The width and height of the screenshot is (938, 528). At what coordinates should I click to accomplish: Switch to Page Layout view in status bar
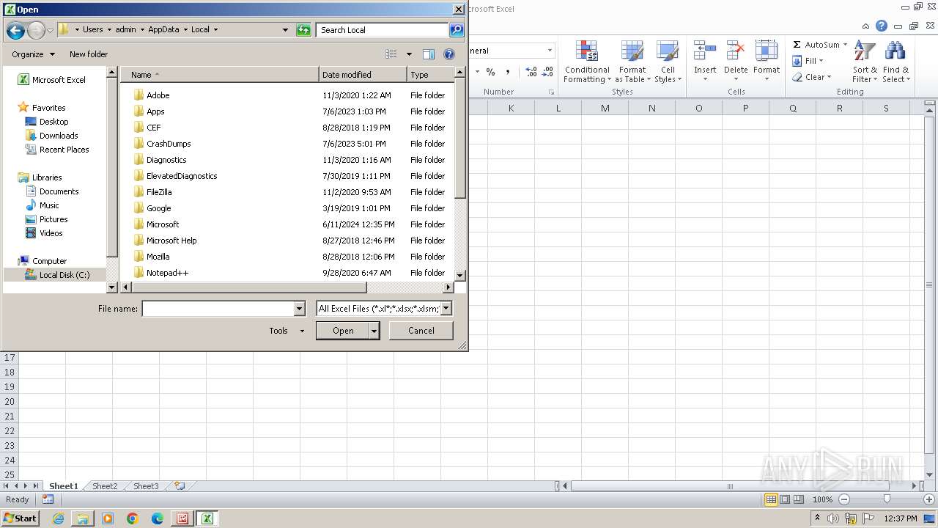coord(785,499)
